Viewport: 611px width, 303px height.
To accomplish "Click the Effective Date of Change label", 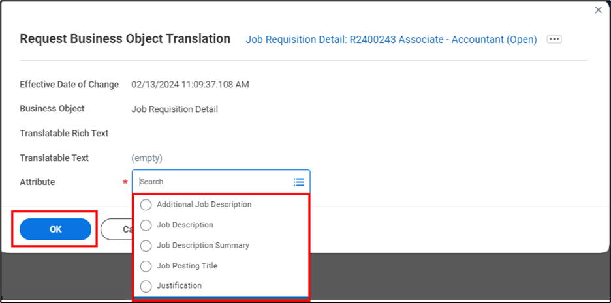I will [x=69, y=85].
